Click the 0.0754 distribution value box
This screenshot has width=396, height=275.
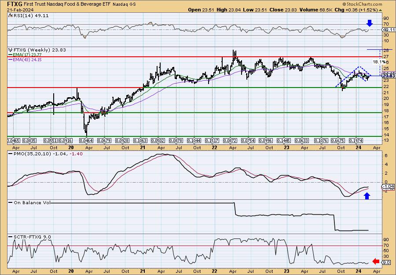coord(248,140)
